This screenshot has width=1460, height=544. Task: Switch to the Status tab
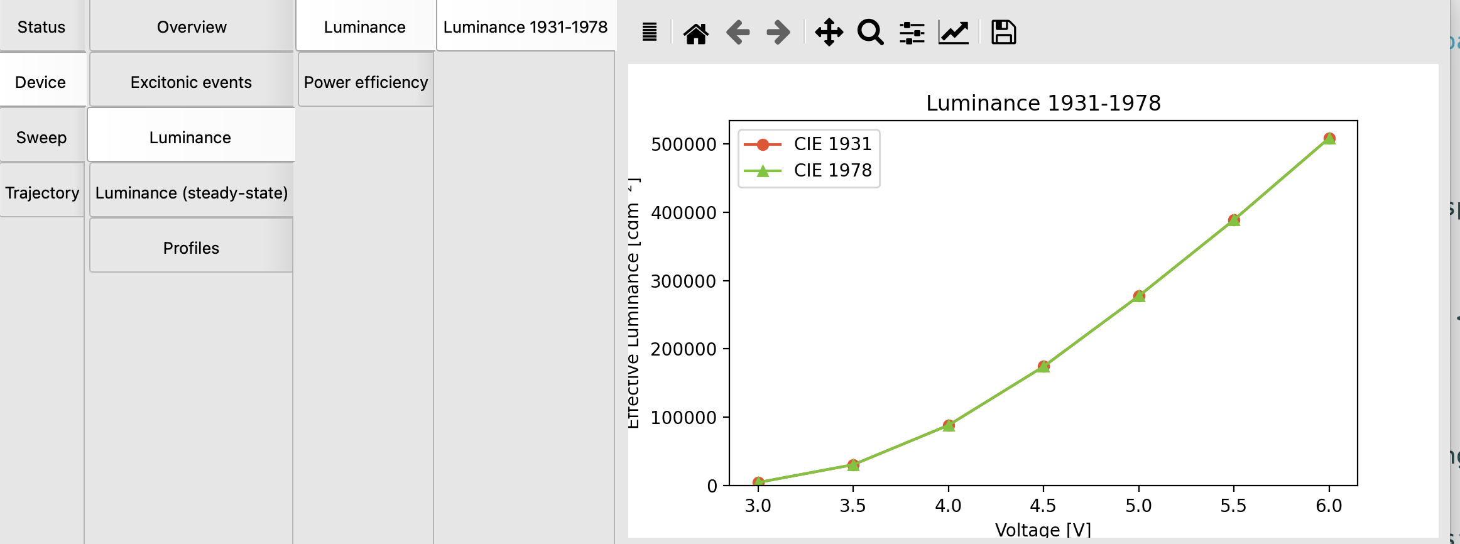[x=41, y=27]
